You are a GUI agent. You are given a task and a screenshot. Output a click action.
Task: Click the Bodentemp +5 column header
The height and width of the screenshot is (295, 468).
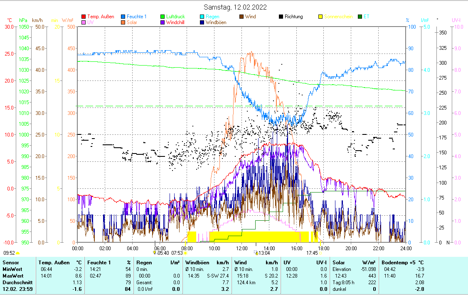(403, 263)
